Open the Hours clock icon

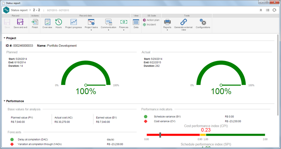click(59, 22)
